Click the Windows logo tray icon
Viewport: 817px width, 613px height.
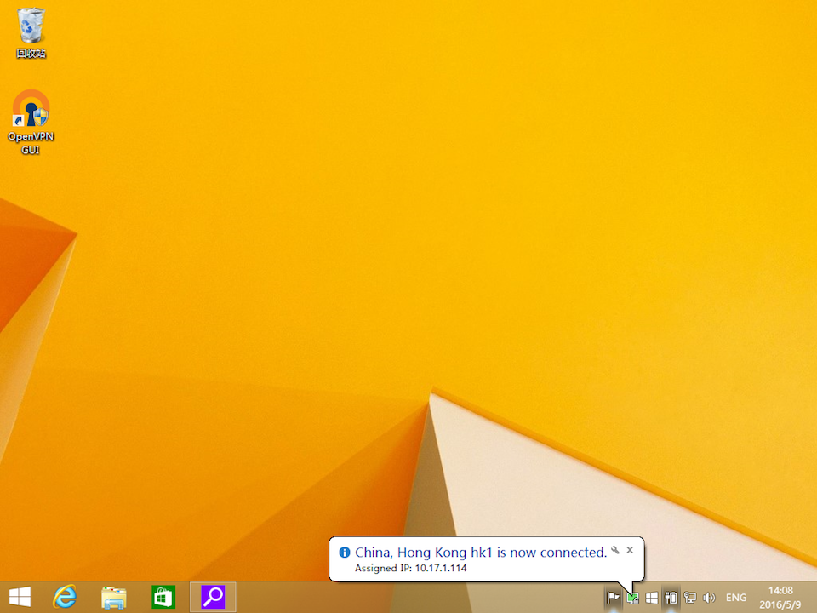point(652,599)
